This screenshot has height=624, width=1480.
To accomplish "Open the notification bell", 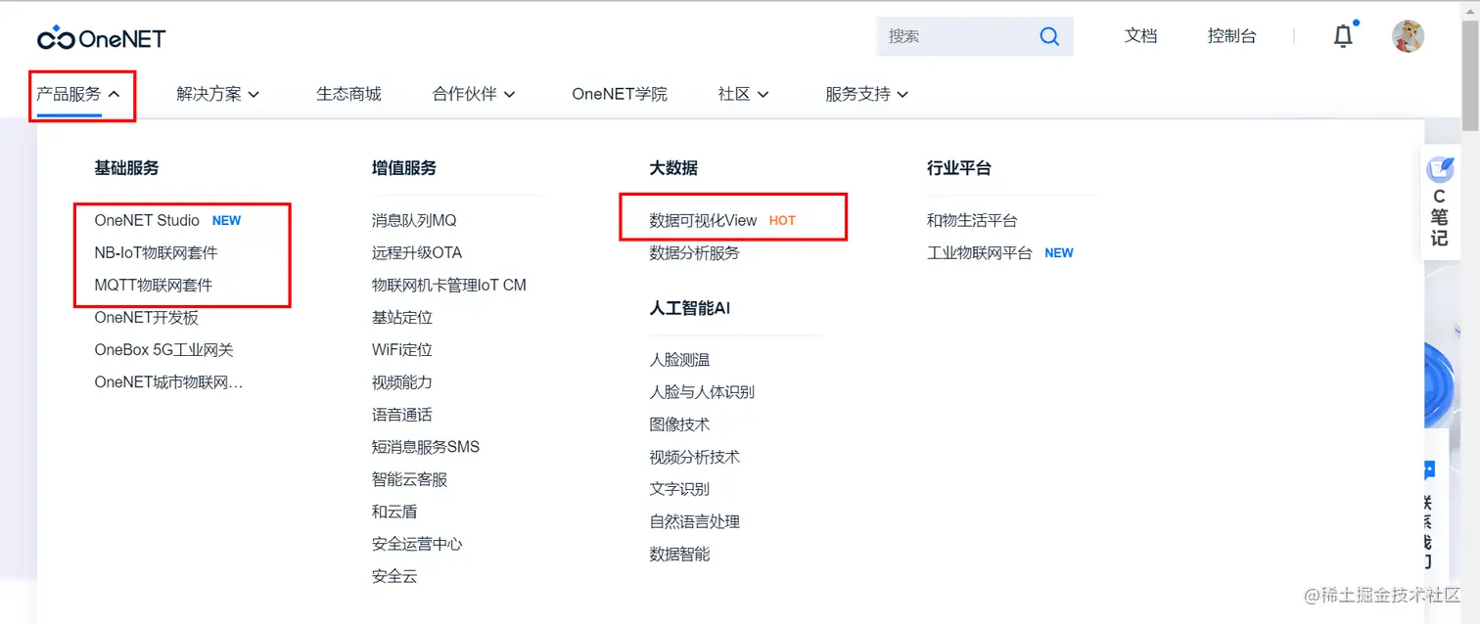I will click(x=1343, y=36).
